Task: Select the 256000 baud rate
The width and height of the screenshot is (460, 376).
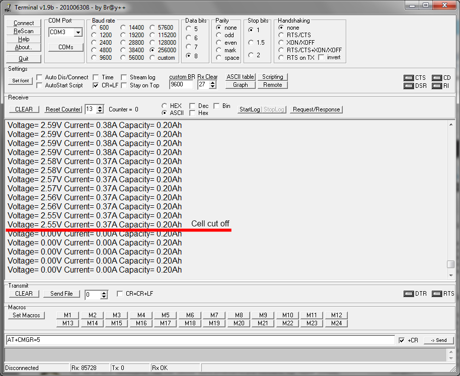Action: [152, 50]
